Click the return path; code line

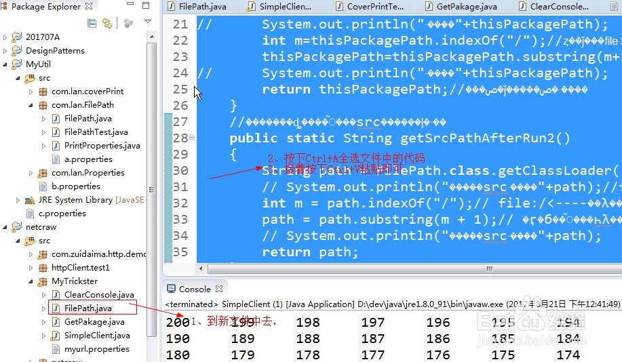coord(310,252)
